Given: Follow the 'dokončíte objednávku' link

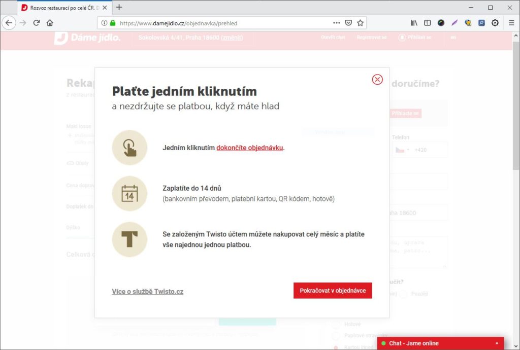Looking at the screenshot, I should [250, 148].
